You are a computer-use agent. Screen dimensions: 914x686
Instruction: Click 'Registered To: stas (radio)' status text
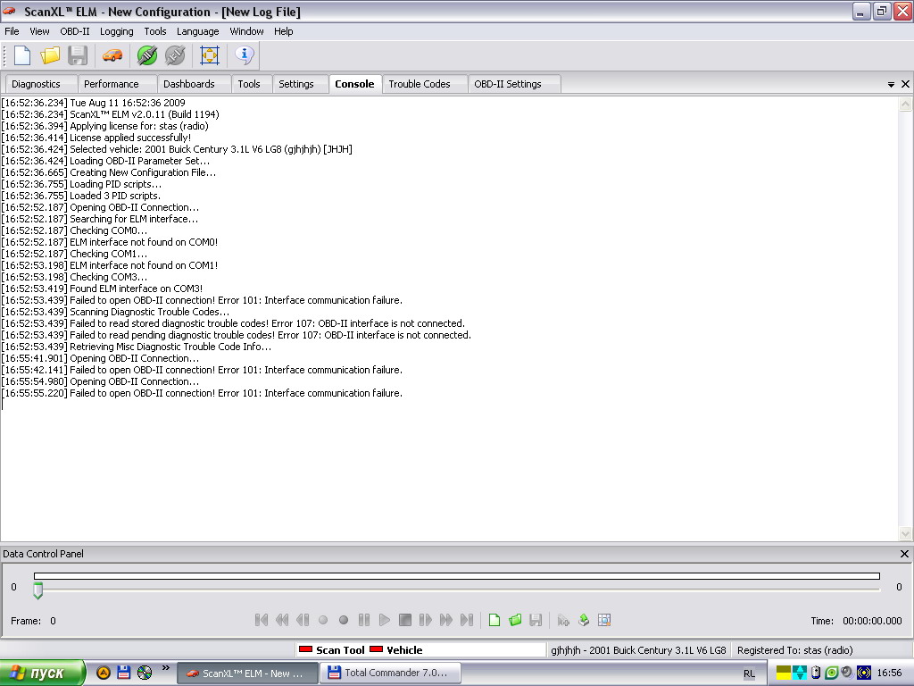pos(795,650)
